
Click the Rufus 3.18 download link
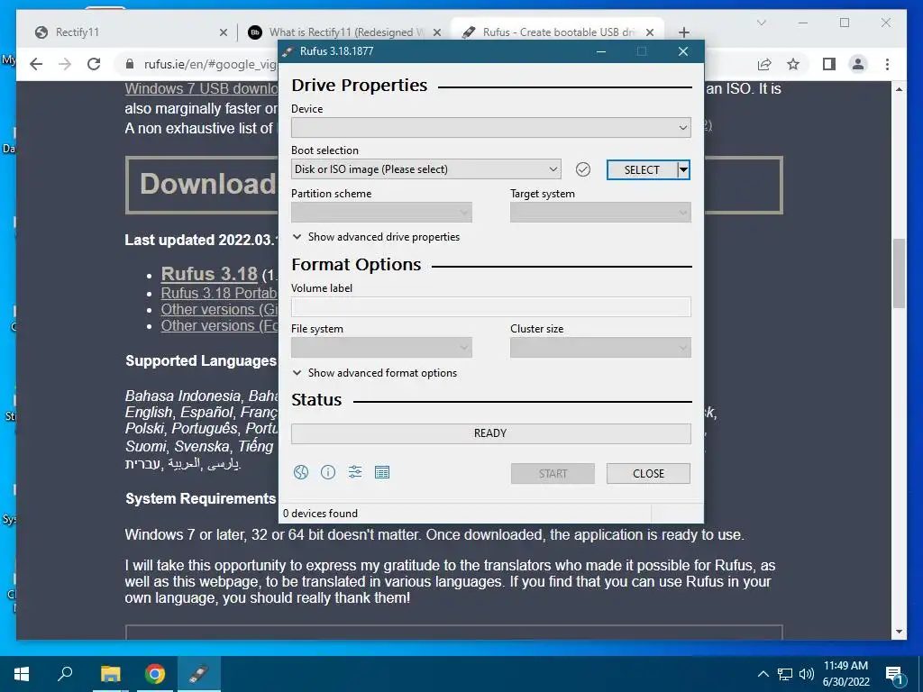209,274
